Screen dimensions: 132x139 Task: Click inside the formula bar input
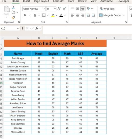pos(87,30)
